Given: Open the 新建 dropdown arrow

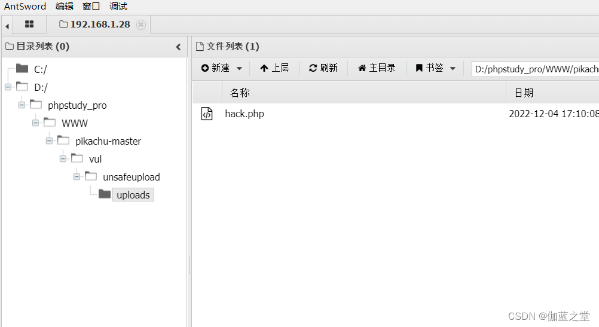Looking at the screenshot, I should click(240, 69).
